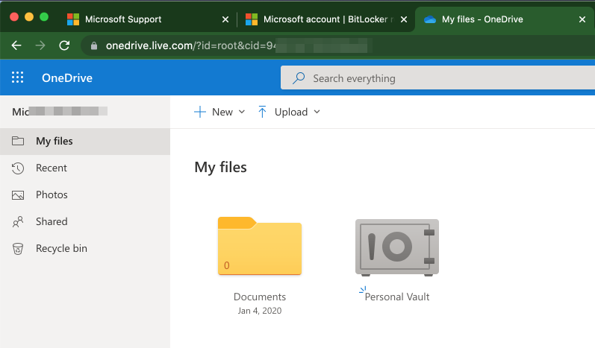This screenshot has width=595, height=348.
Task: Close the My files - OneDrive tab
Action: pos(582,19)
